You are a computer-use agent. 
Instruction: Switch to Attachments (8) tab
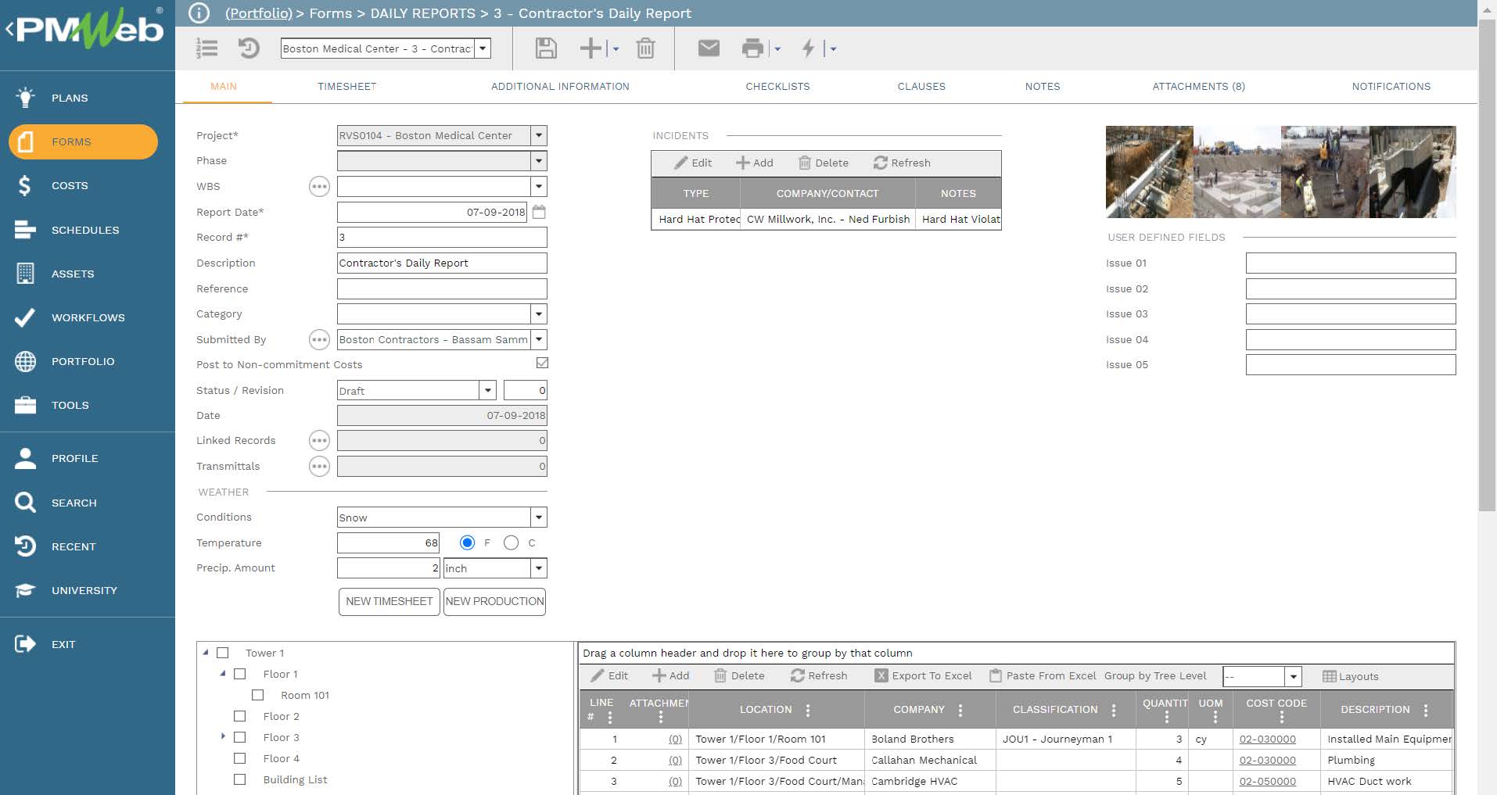point(1198,86)
